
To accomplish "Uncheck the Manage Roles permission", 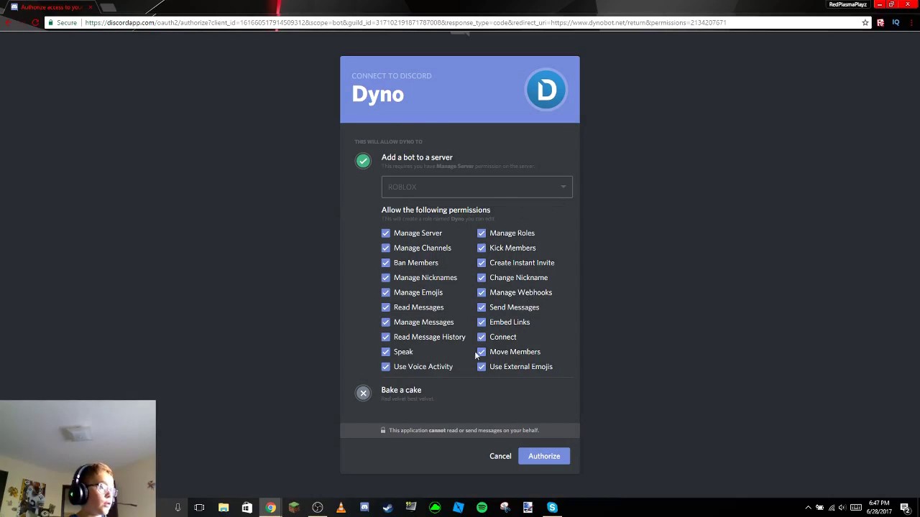I will click(482, 233).
